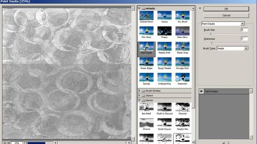257x144 pixels.
Task: Click the Cancel button
Action: click(x=226, y=15)
